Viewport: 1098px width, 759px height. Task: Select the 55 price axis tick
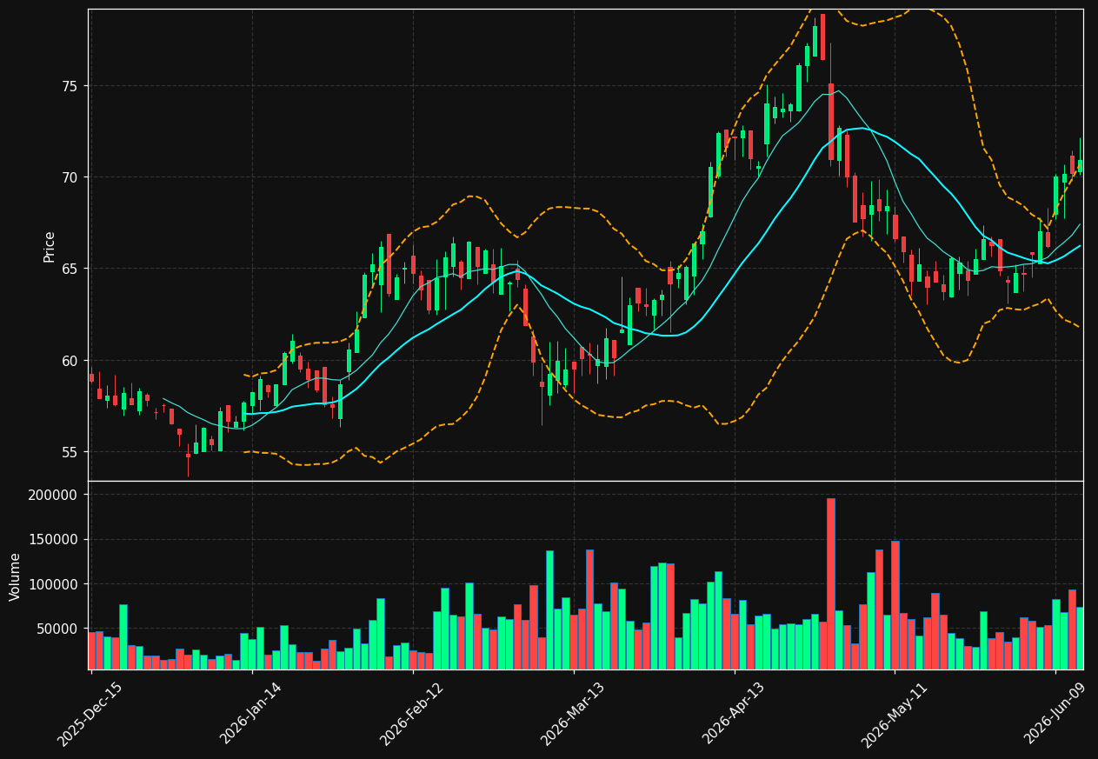[69, 452]
